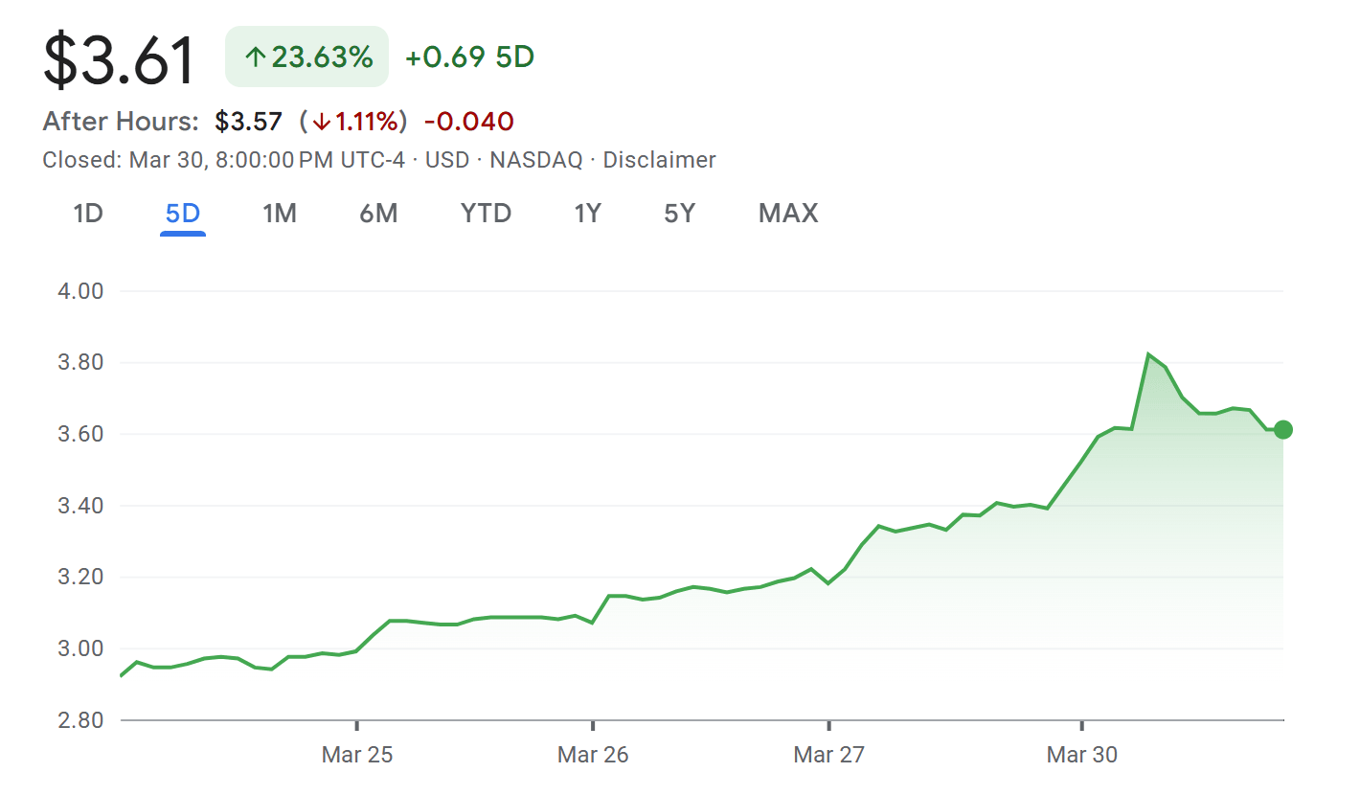Click the Mar 25 date axis marker
This screenshot has width=1360, height=795.
click(x=356, y=755)
